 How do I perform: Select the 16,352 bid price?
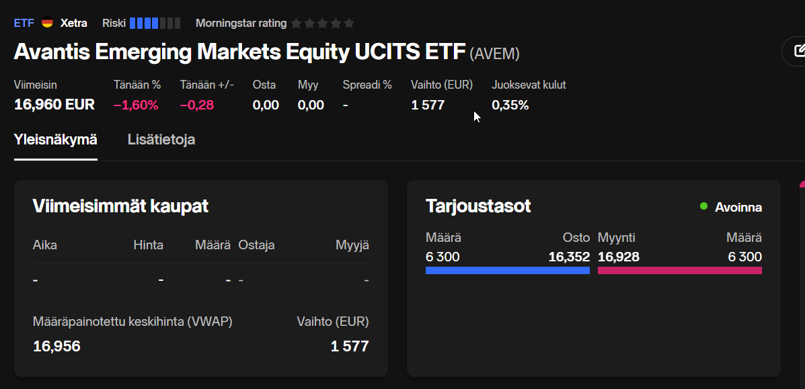point(570,257)
